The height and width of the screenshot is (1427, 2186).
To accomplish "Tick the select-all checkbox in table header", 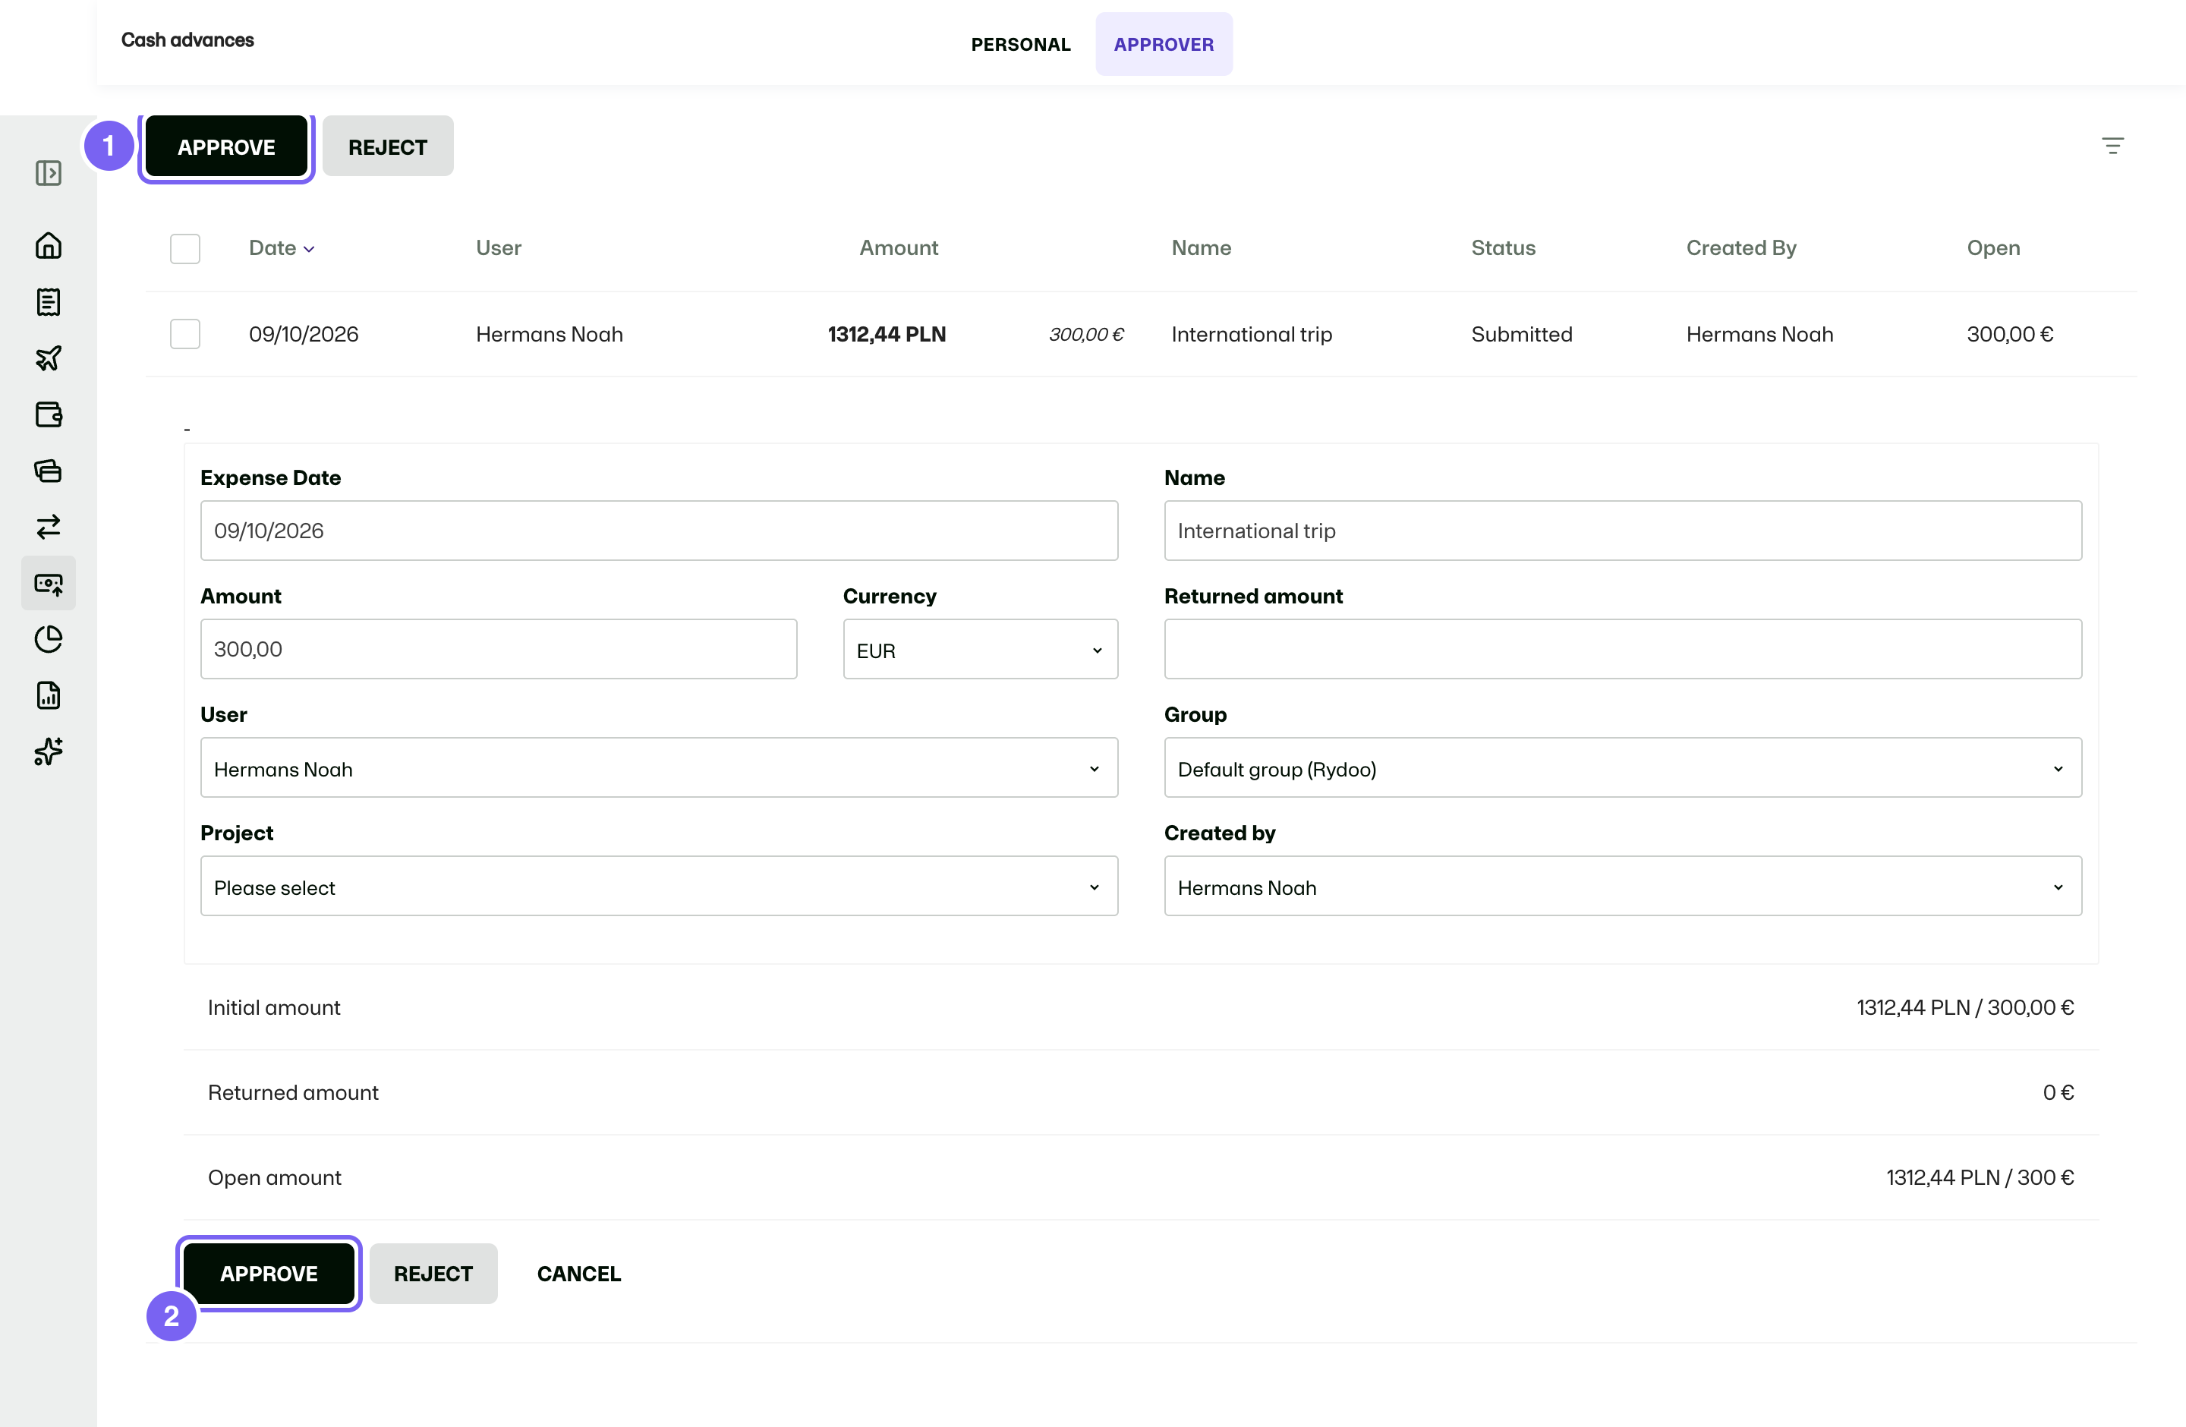I will point(184,248).
